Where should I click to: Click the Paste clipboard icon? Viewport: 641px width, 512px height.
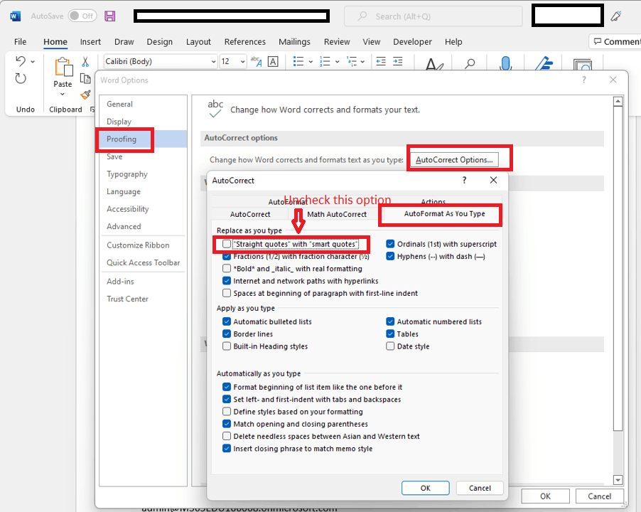(63, 67)
